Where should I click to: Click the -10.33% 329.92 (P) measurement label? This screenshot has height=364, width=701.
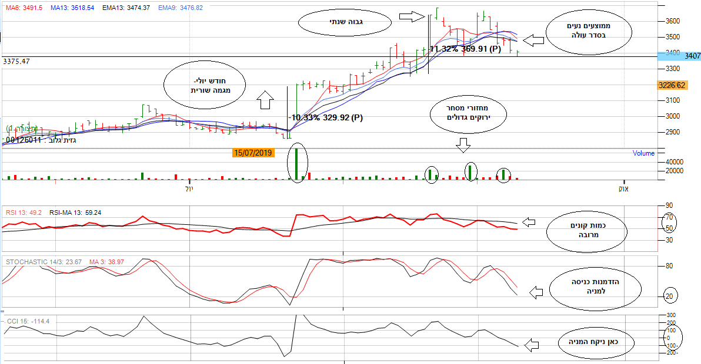[325, 117]
